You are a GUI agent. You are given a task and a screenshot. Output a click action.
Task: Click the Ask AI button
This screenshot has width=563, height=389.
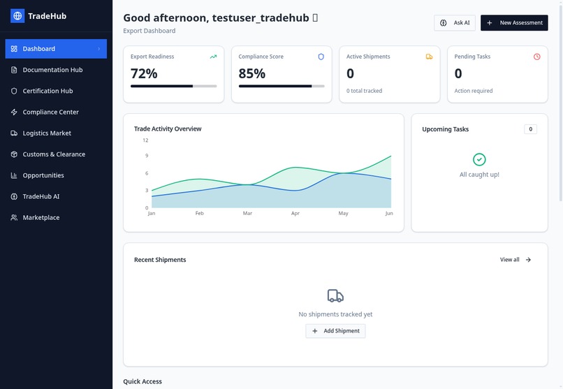455,23
